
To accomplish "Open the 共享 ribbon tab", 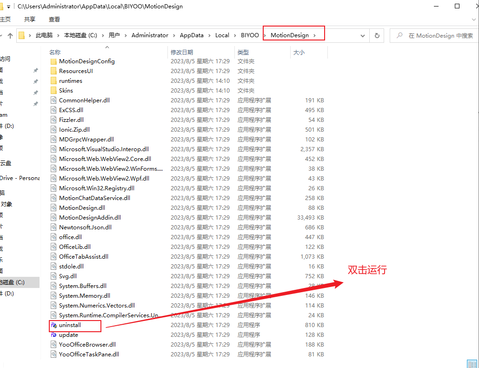I will [x=30, y=20].
